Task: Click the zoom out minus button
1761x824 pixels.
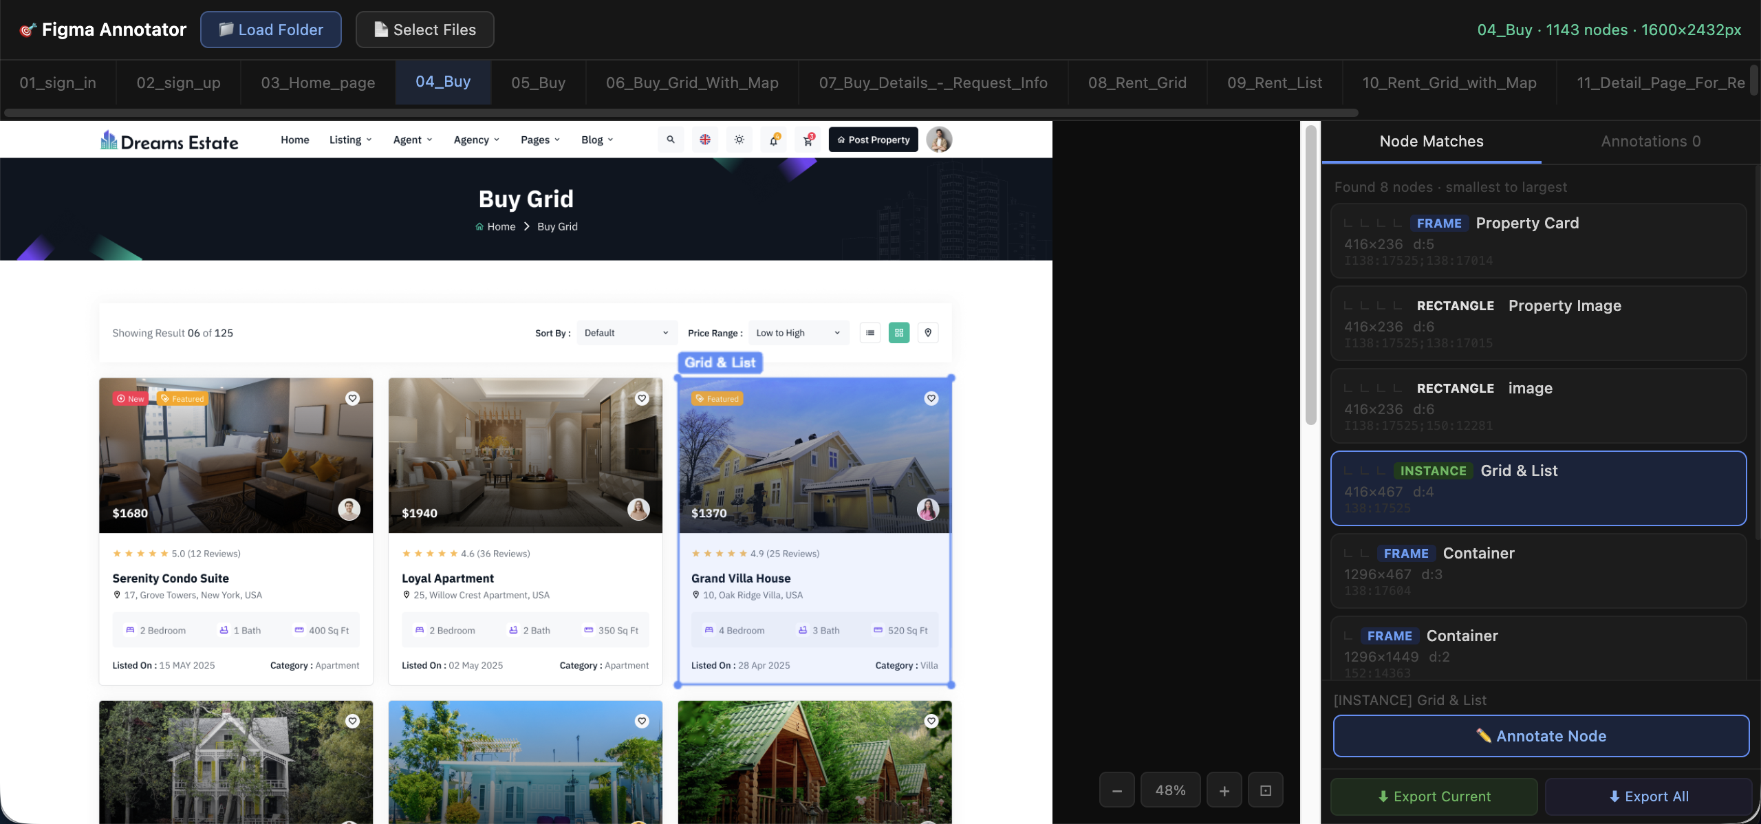Action: click(x=1117, y=790)
